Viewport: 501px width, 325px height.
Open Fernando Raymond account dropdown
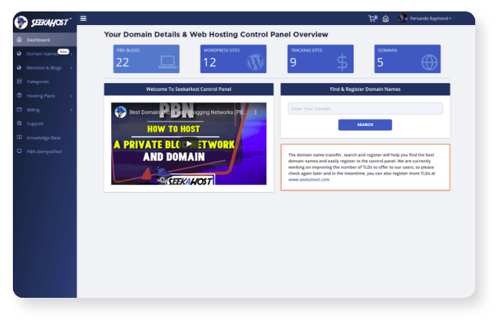(430, 19)
